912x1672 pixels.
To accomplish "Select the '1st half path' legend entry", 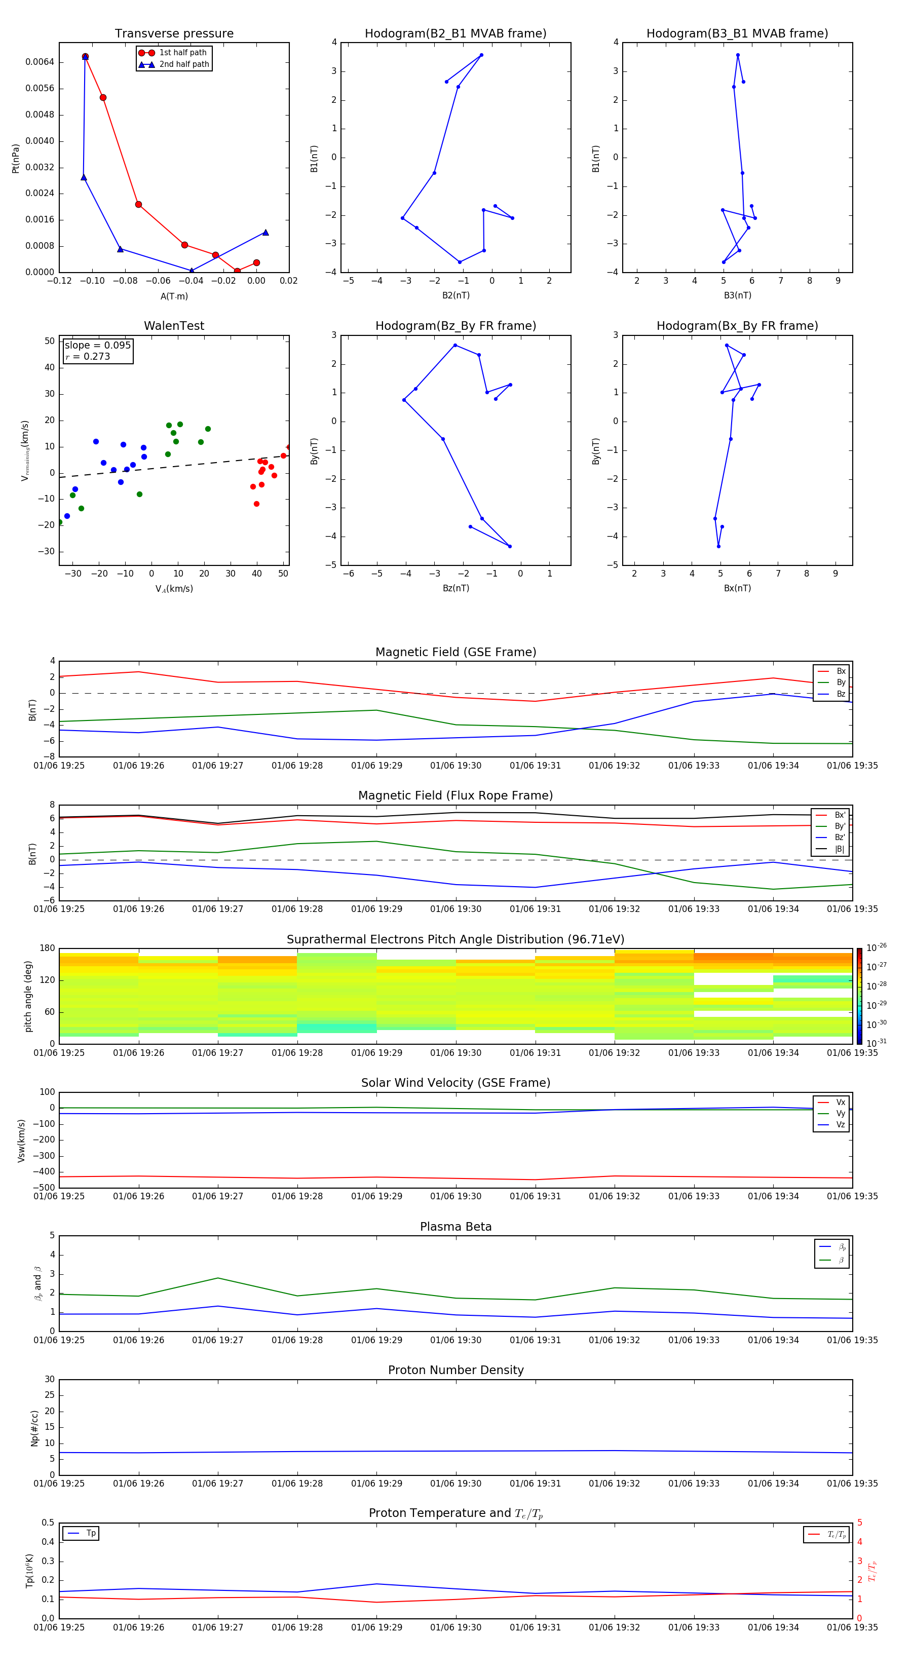I will (x=173, y=53).
